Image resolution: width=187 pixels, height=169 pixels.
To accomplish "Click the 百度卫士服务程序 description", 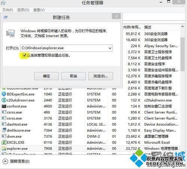I will coord(158,52).
